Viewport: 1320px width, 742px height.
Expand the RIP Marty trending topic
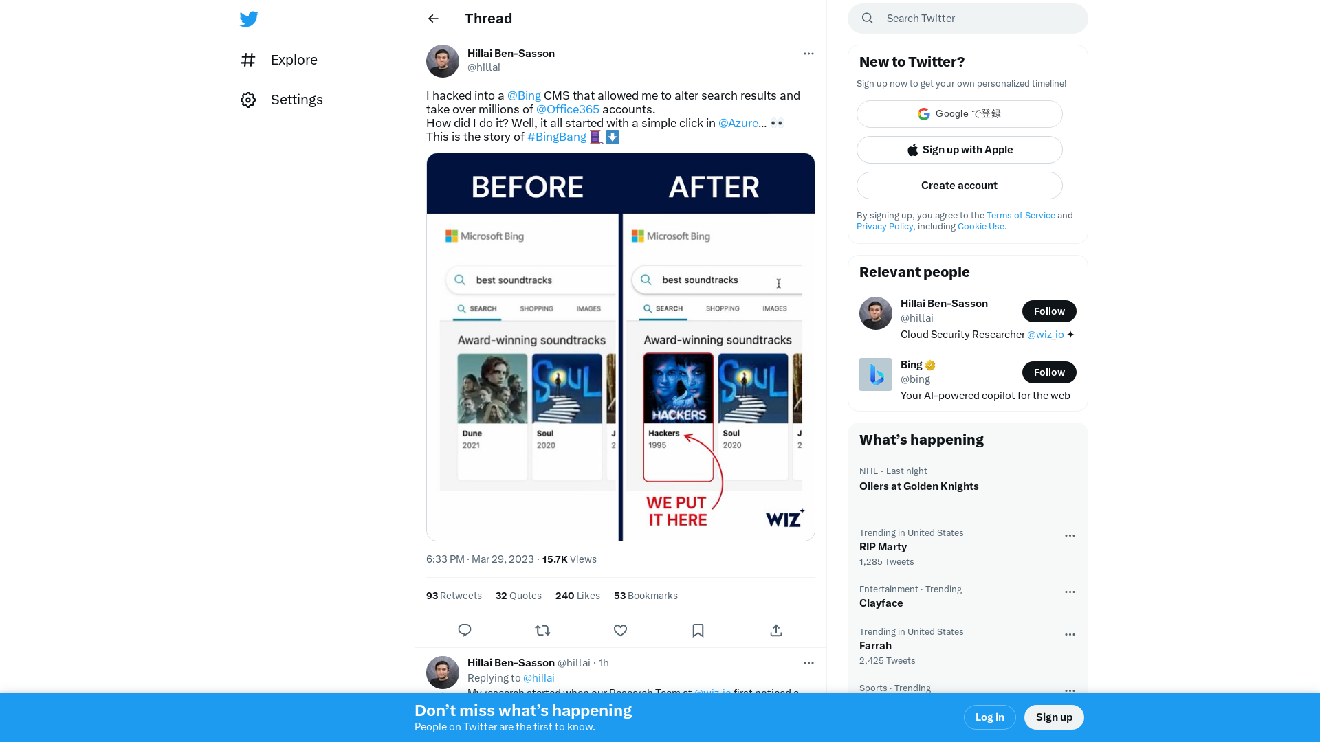pyautogui.click(x=1069, y=535)
